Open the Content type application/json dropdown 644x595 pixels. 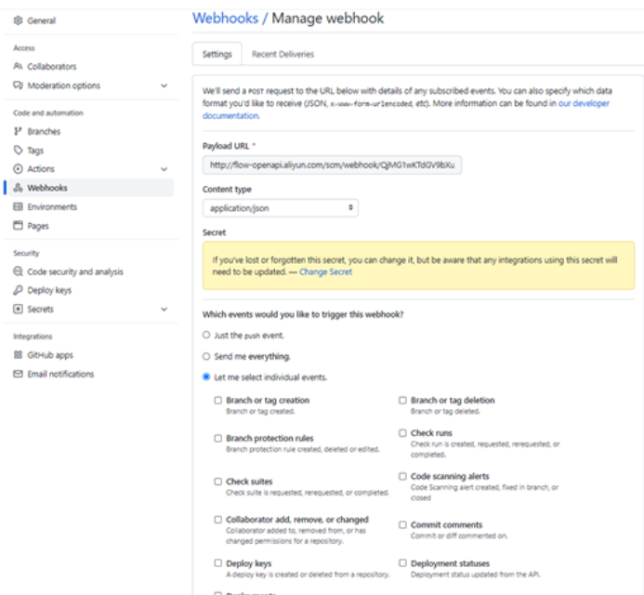tap(281, 208)
